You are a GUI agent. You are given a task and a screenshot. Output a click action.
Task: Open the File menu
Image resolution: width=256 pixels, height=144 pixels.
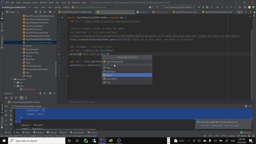(x=7, y=3)
